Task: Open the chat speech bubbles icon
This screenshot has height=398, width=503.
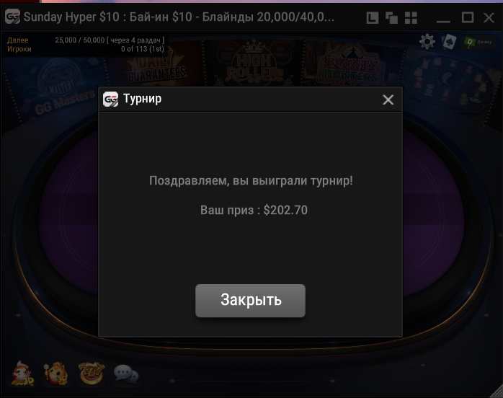Action: point(126,374)
